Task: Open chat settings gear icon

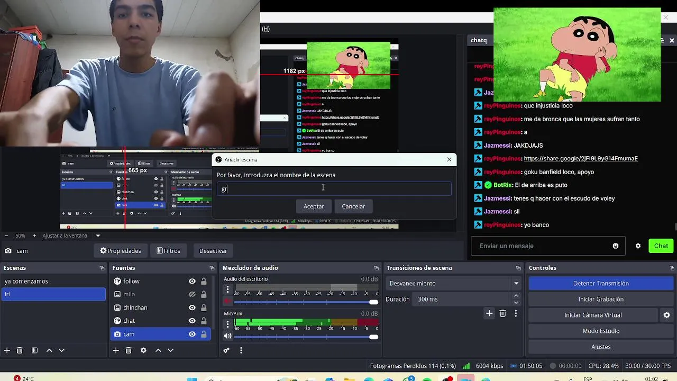Action: [638, 246]
